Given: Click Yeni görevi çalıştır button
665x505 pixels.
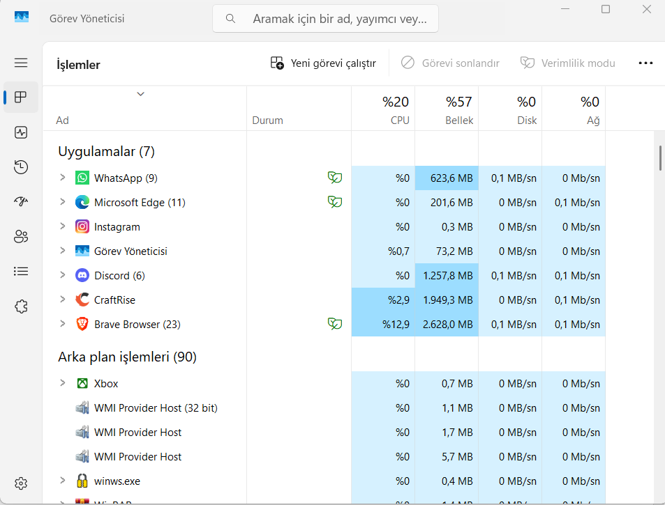Looking at the screenshot, I should [323, 63].
